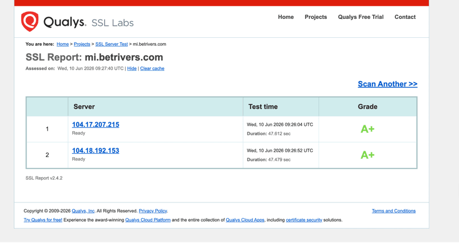The height and width of the screenshot is (243, 459).
Task: Follow the Home breadcrumb link
Action: tap(63, 44)
